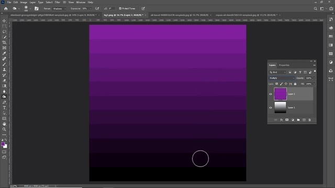Select the Path Selection tool
Screen dimensions: 335x188
pyautogui.click(x=4, y=113)
